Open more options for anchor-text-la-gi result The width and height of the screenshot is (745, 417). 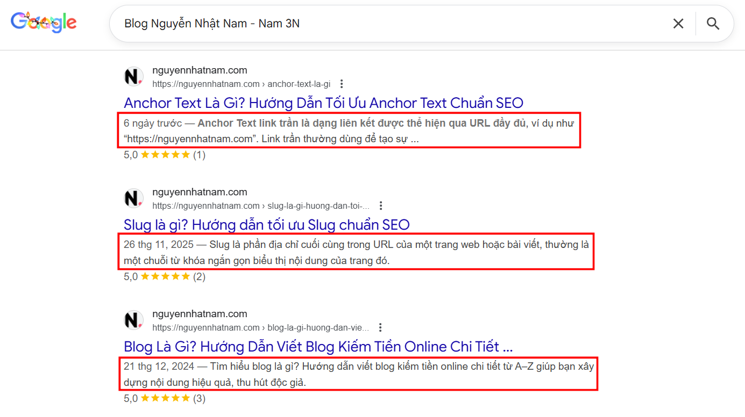coord(341,84)
